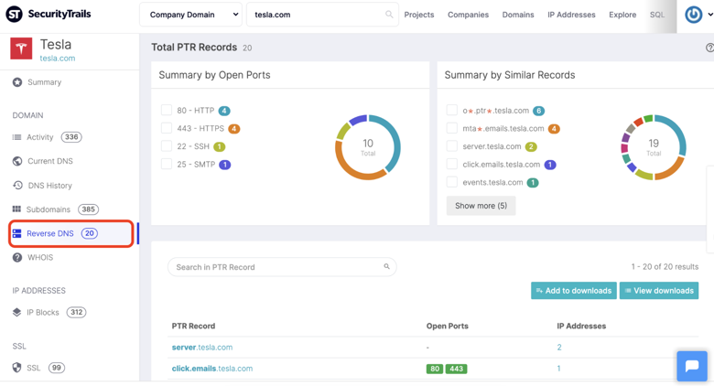Click the Activity list icon
This screenshot has height=386, width=714.
(16, 137)
